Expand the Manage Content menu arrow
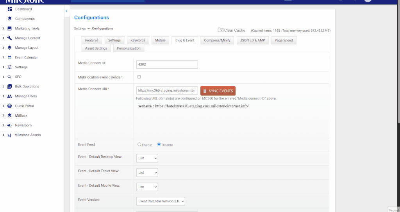Viewport: 400px width, 212px height. pos(3,38)
